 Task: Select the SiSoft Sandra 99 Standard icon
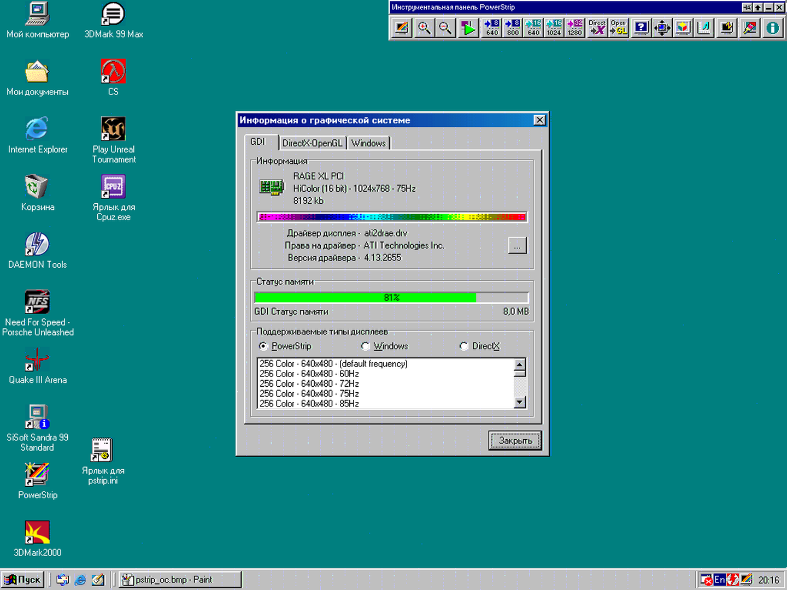coord(37,428)
